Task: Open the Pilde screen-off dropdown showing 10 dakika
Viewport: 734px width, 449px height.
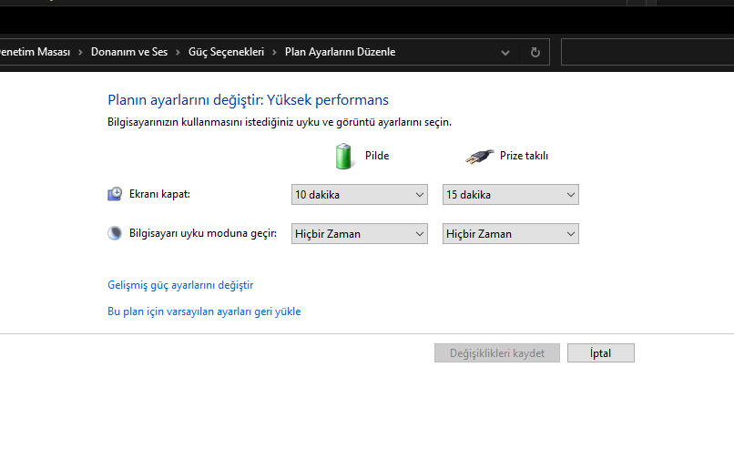Action: pyautogui.click(x=359, y=195)
